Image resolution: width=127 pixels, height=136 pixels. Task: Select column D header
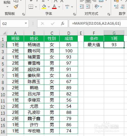69,33
